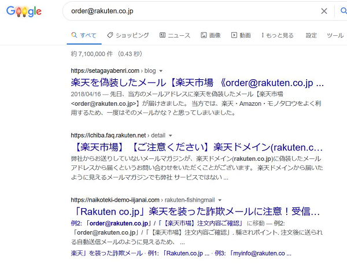Click the 楽天」を装った詐欺メール sitelink

[106, 253]
